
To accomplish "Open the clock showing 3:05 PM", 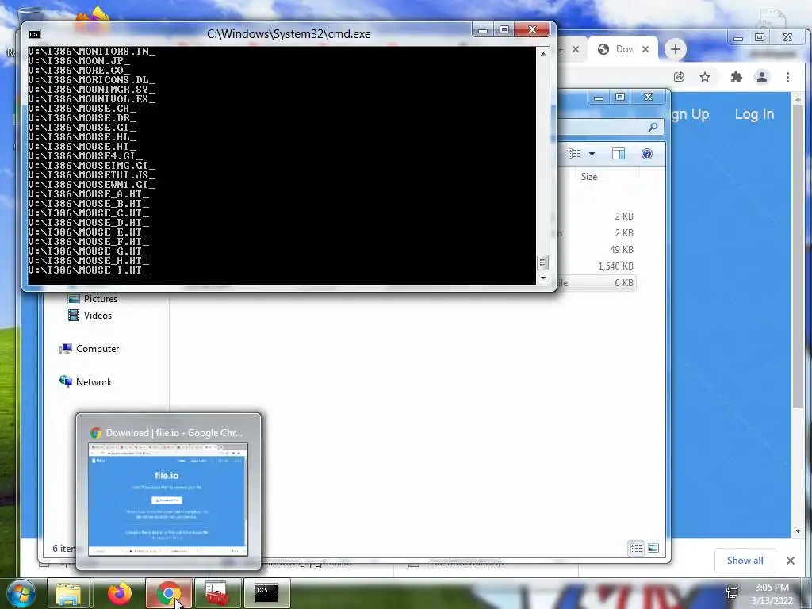I will point(772,593).
